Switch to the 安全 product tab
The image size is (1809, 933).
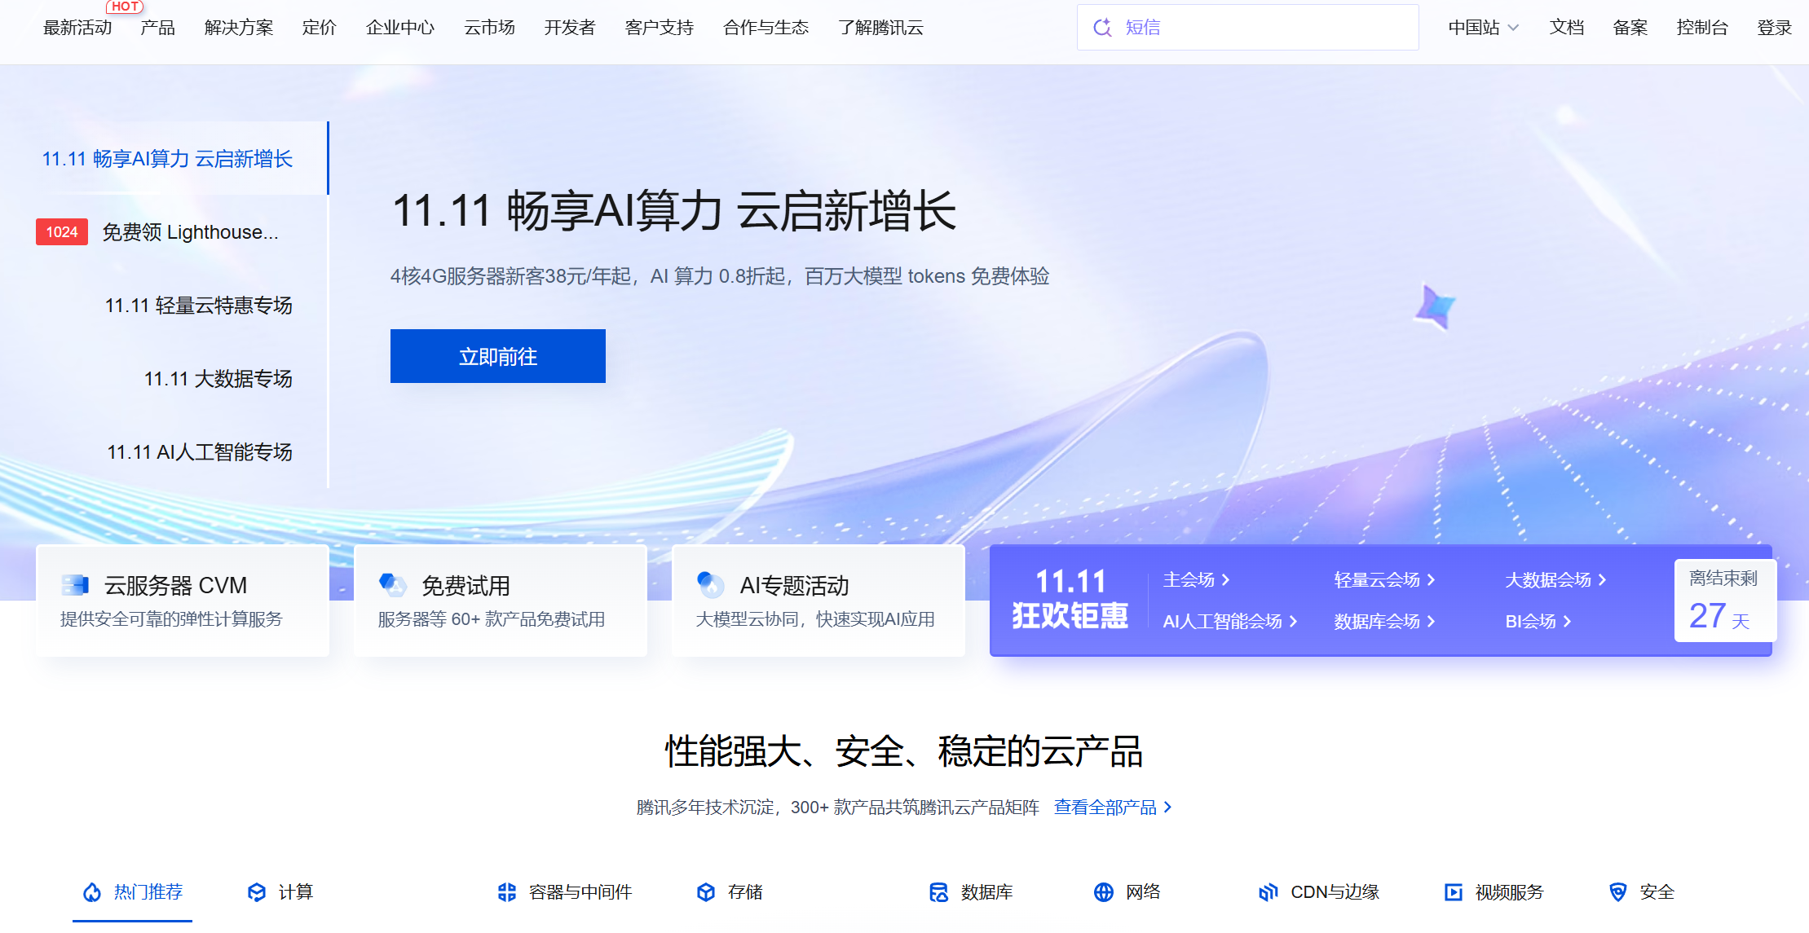click(1642, 892)
